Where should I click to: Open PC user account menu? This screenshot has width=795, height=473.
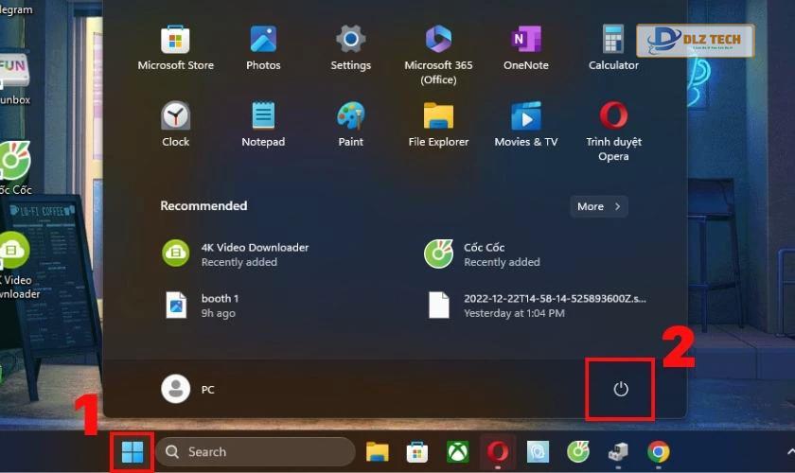187,390
